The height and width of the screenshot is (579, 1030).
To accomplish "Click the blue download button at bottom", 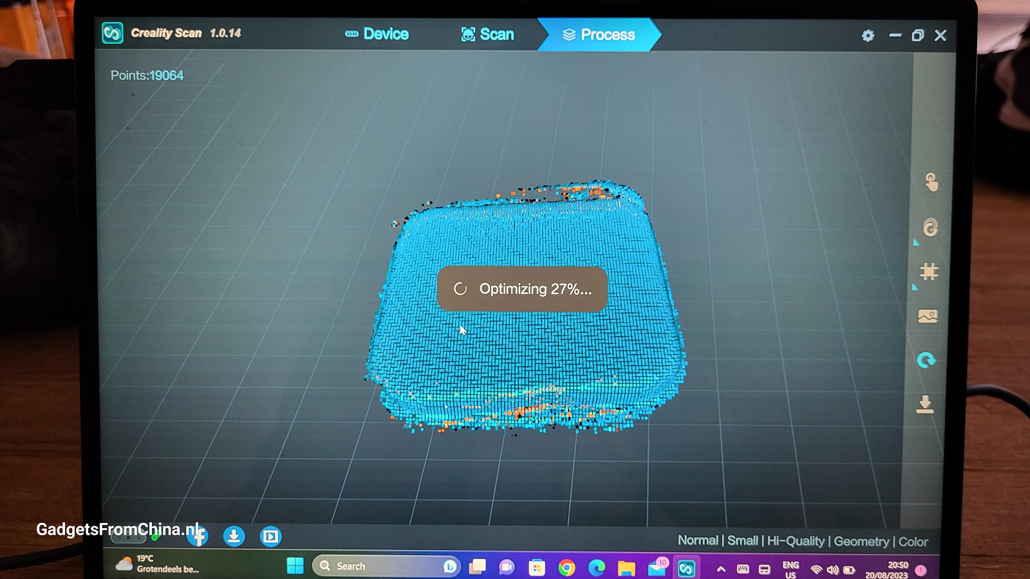I will pos(234,536).
